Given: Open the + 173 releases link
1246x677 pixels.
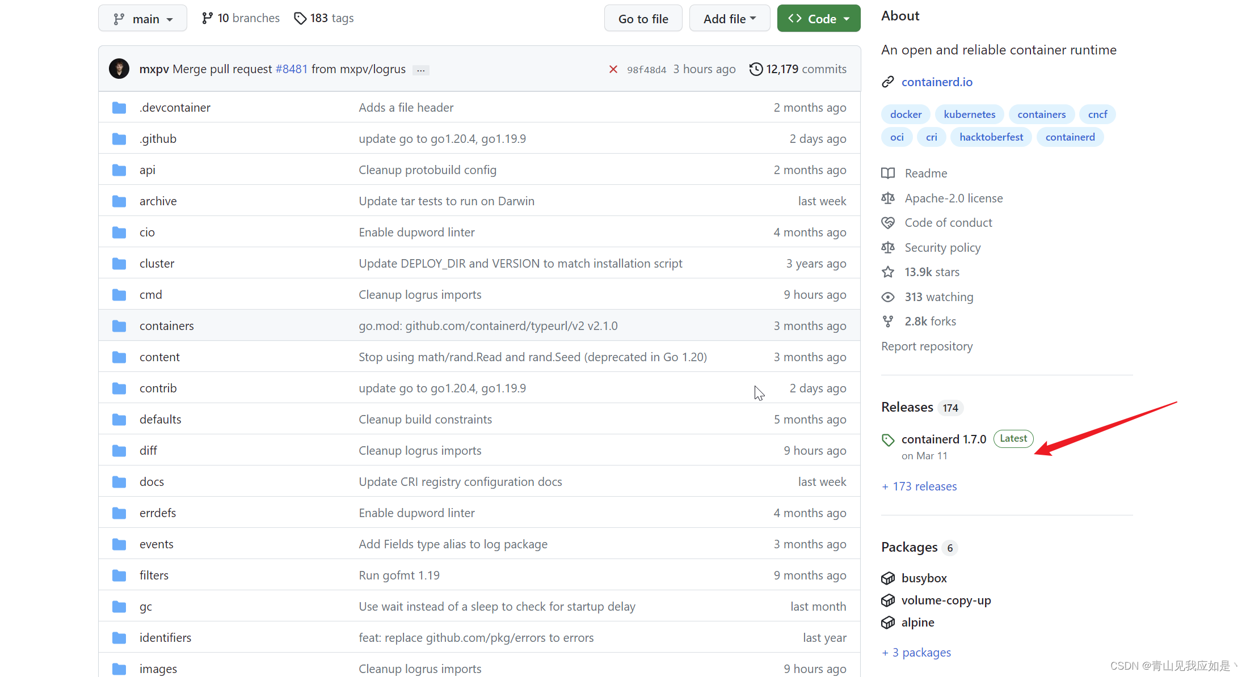Looking at the screenshot, I should (919, 486).
